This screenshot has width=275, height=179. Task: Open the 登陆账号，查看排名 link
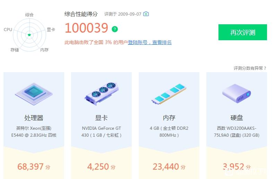pos(149,42)
